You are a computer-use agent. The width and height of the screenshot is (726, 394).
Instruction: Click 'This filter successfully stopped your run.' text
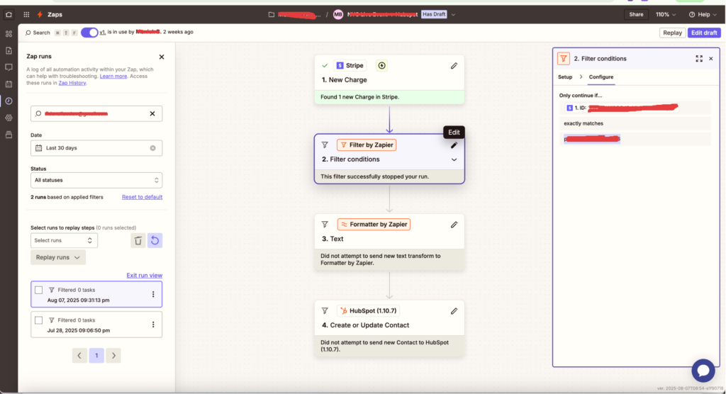pos(374,176)
